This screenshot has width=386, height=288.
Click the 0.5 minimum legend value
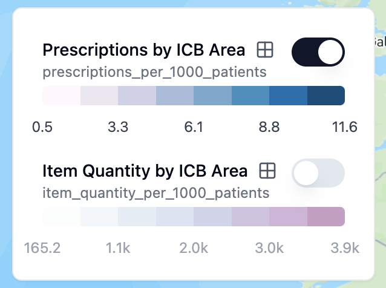42,127
